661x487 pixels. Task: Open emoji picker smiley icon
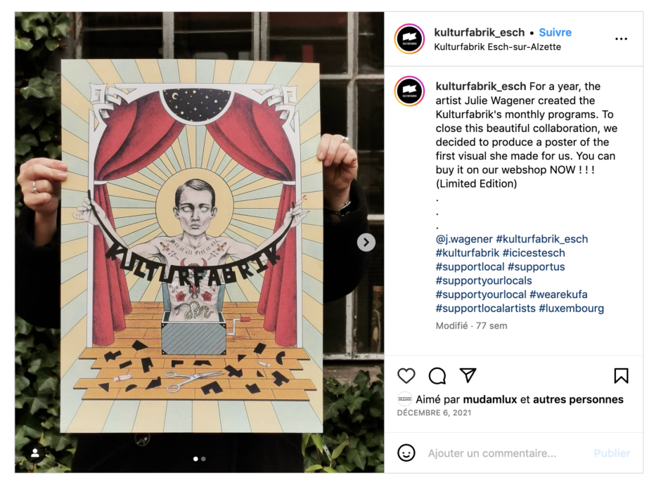point(406,453)
